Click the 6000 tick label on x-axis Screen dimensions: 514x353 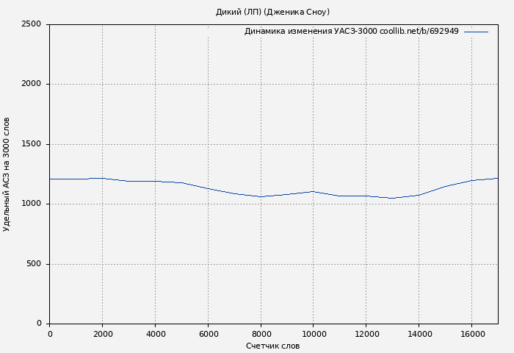(208, 334)
